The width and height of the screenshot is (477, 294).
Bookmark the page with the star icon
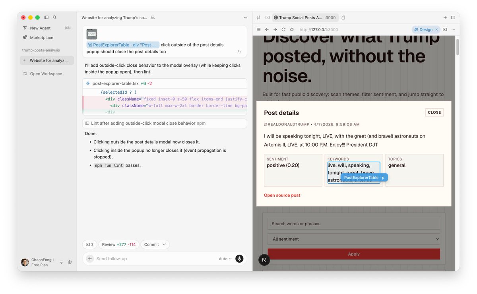(x=292, y=29)
